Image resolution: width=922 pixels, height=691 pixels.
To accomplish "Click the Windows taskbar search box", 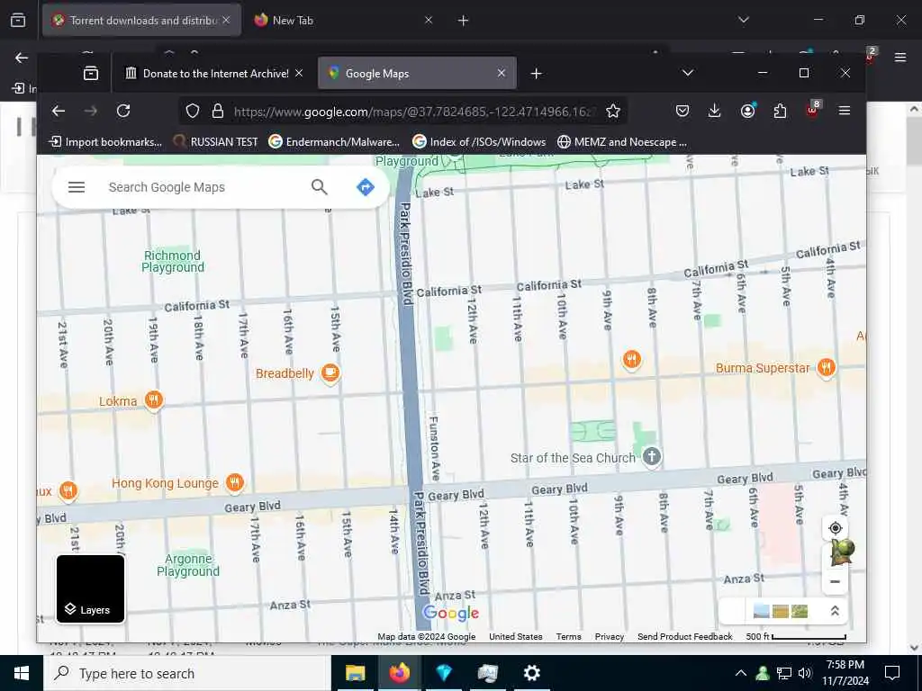I will 187,673.
